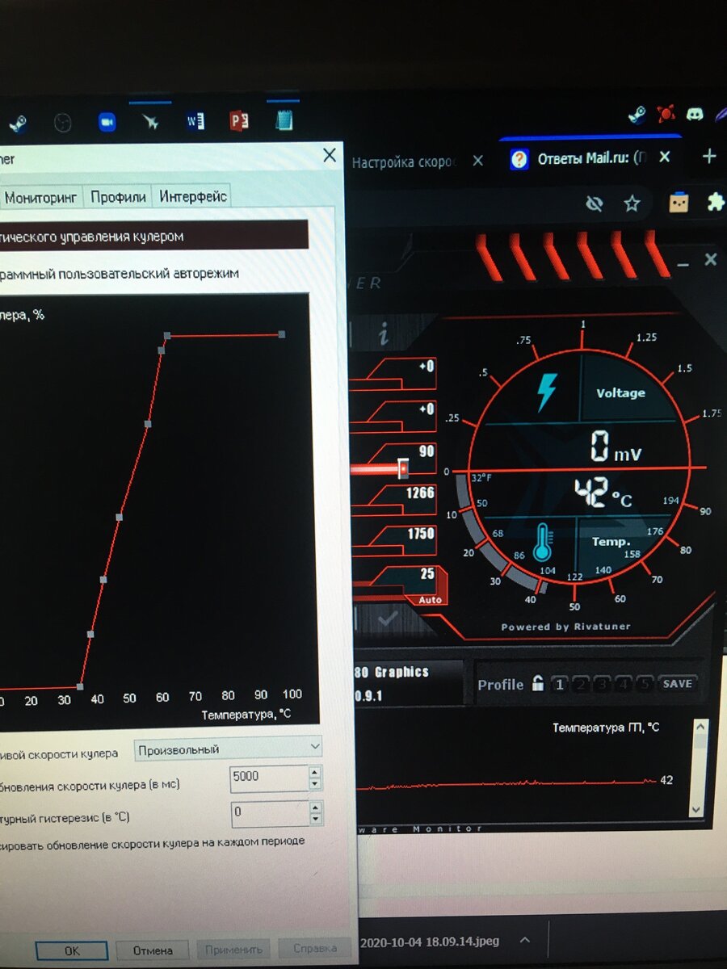Click fan curve node at 100 °C
This screenshot has width=727, height=969.
pos(281,333)
